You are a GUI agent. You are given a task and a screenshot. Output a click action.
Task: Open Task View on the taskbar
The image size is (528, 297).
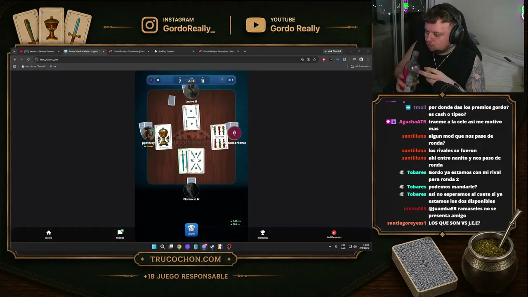[171, 247]
